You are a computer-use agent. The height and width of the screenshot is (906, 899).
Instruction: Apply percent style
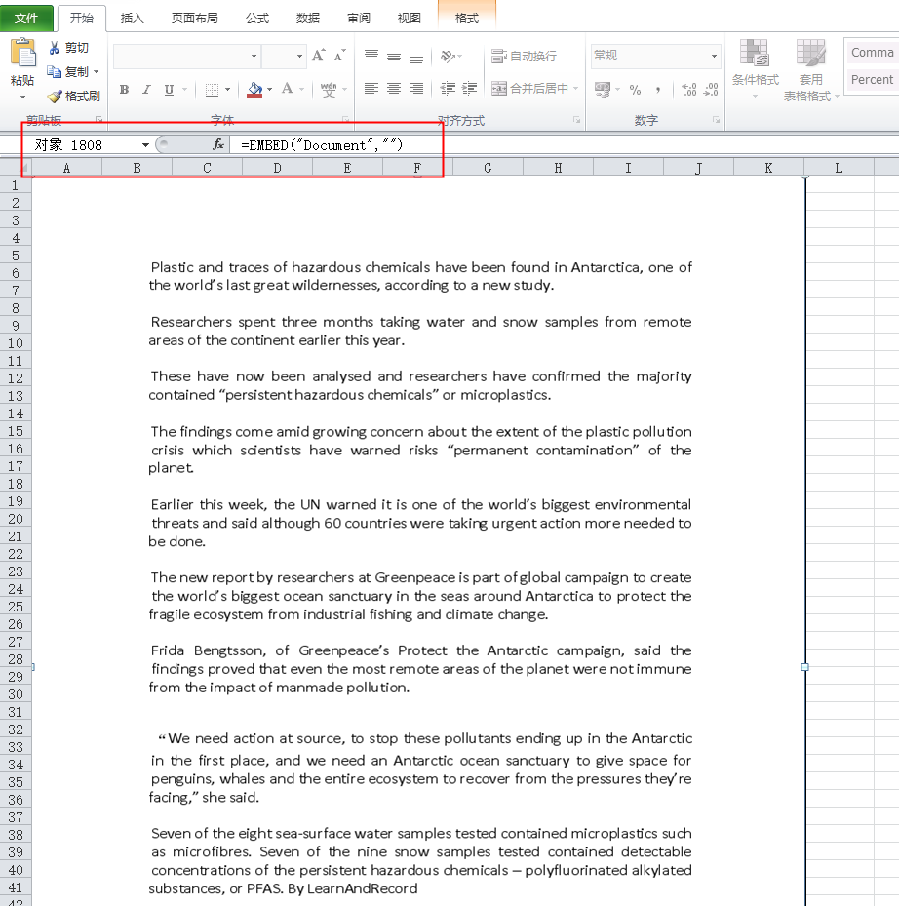tap(635, 90)
